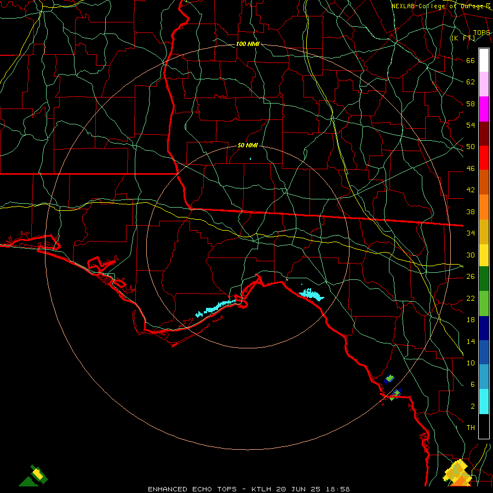Click the legend value '22'
Viewport: 493px width, 493px height.
471,298
